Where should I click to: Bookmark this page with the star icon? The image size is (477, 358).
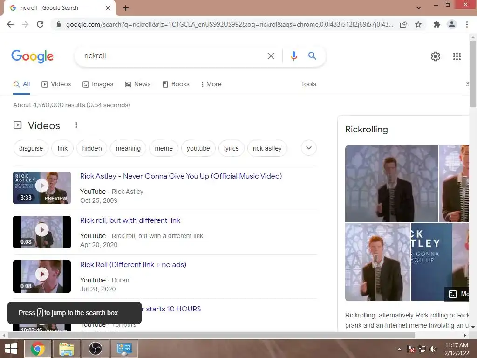418,24
